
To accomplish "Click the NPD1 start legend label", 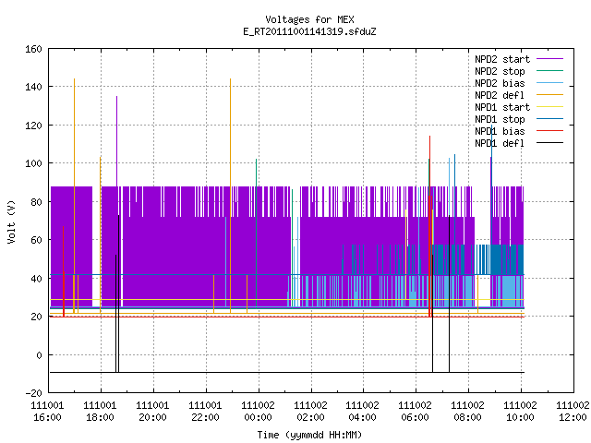I will pyautogui.click(x=502, y=107).
